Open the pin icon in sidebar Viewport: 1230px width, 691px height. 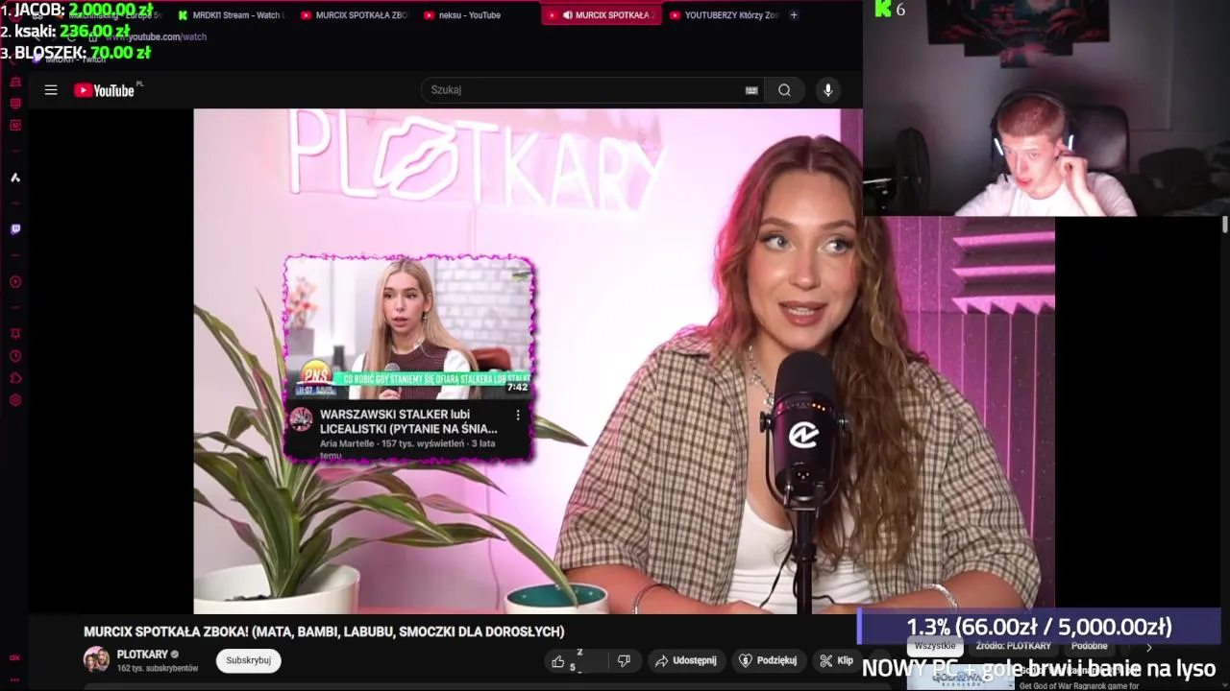(x=15, y=334)
